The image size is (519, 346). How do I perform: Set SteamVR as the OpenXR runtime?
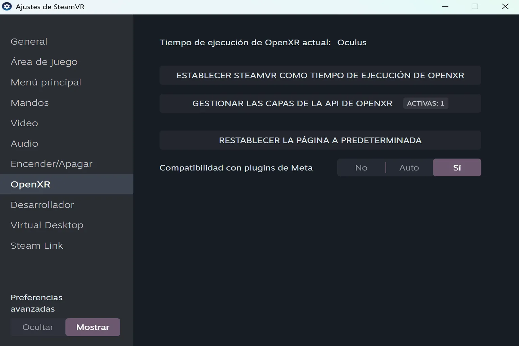(320, 75)
